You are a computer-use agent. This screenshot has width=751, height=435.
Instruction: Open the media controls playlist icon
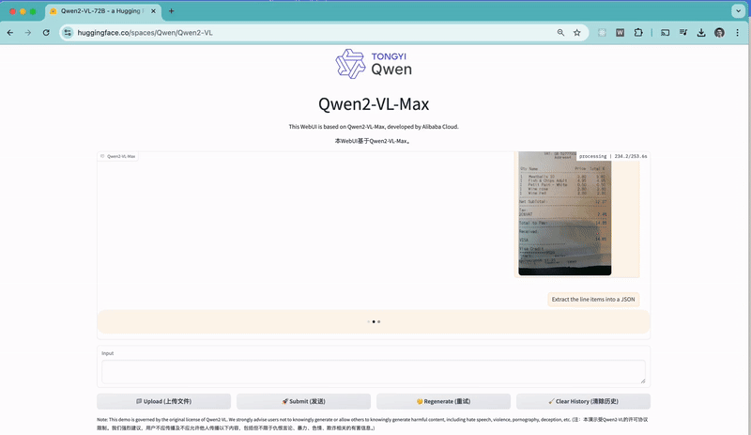point(683,33)
